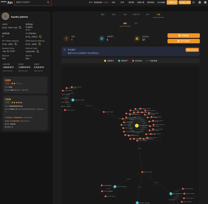The width and height of the screenshot is (208, 204).
Task: Switch to the 持仓 holdings tab
Action: [114, 14]
